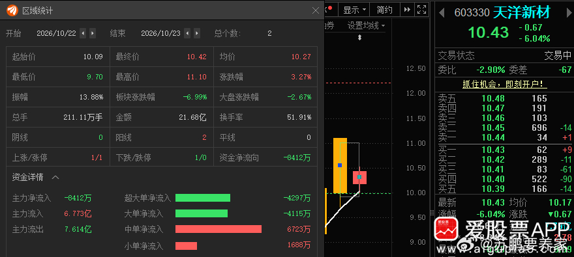Click the 大盘涨跌幅 value -2.67%

(299, 98)
